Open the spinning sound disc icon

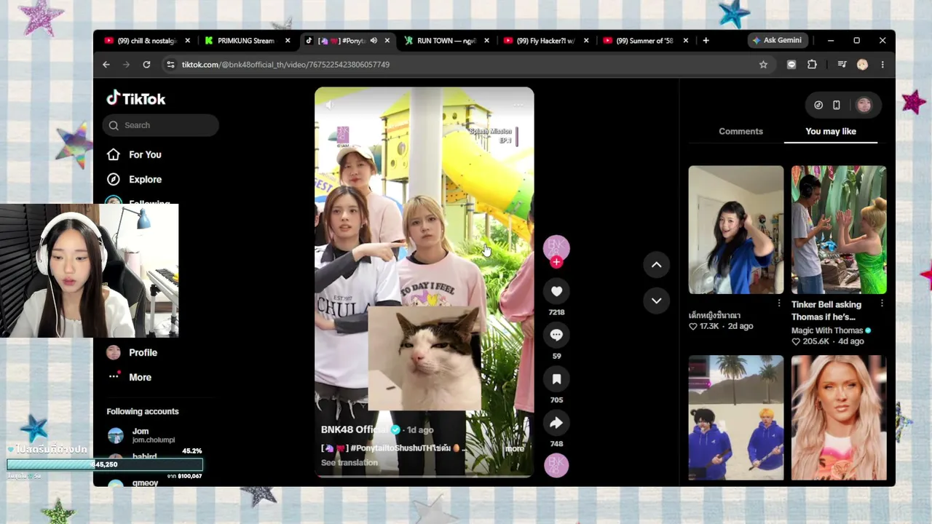pos(556,465)
